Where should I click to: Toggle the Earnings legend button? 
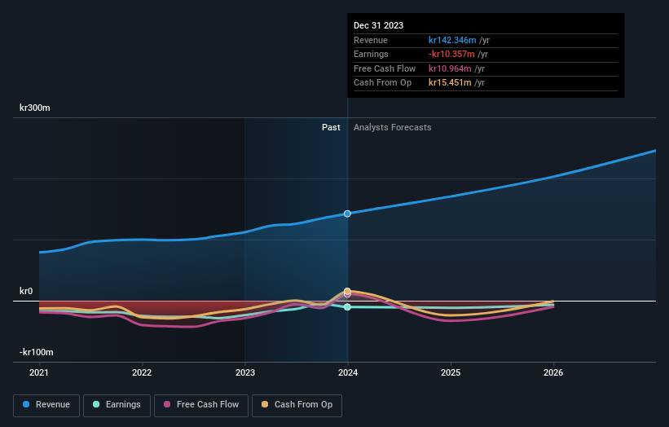(117, 405)
